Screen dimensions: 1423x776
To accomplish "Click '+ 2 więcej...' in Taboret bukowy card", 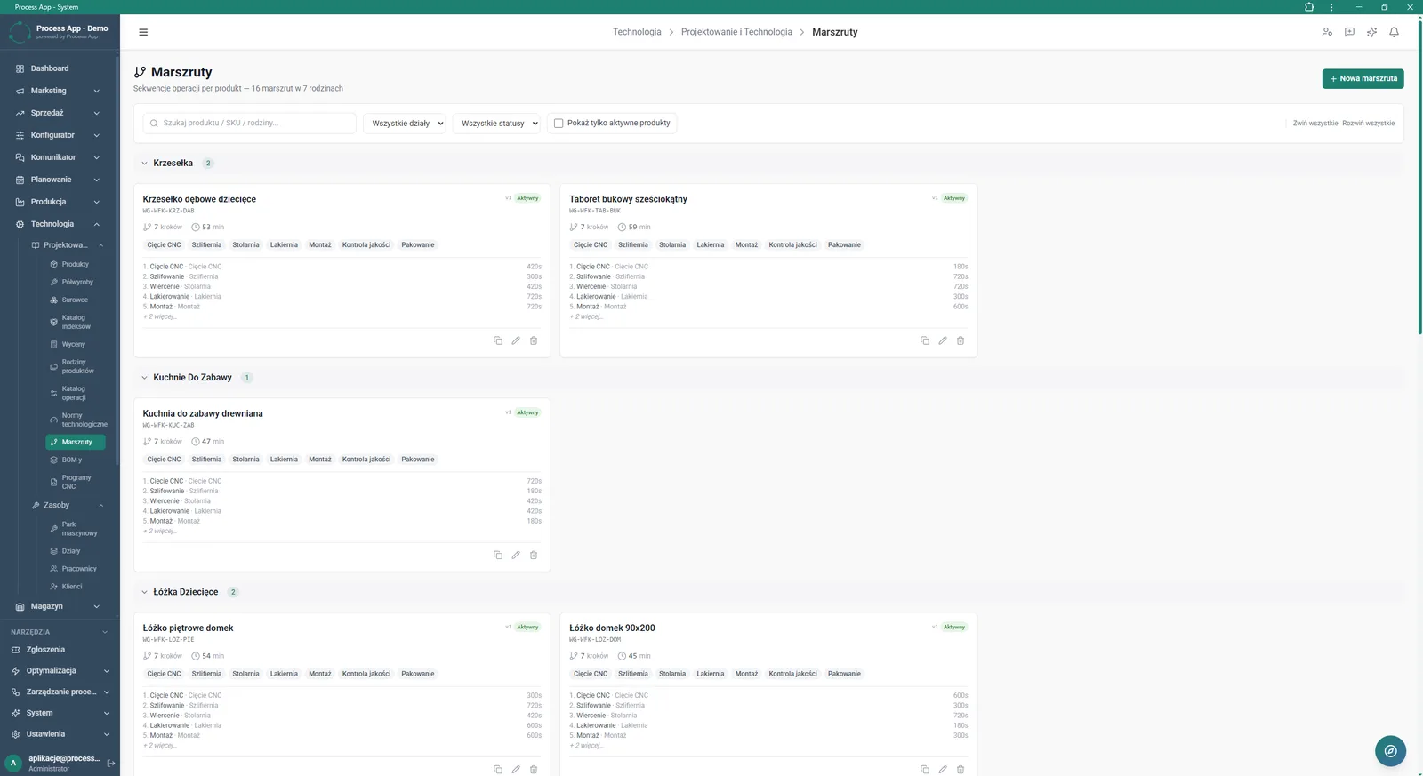I will (x=586, y=316).
